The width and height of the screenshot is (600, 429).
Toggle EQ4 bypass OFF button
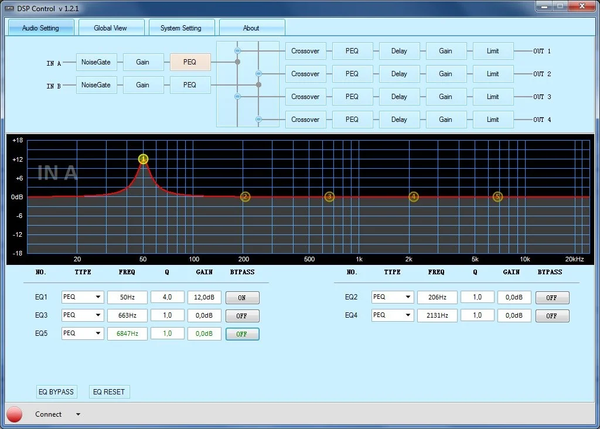[551, 316]
